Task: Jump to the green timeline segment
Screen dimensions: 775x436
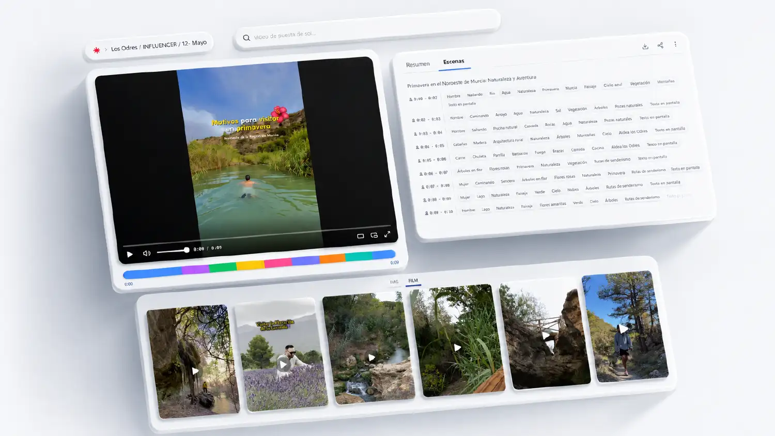Action: coord(223,268)
